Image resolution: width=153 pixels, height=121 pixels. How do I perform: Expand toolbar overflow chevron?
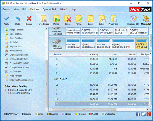pos(121,20)
